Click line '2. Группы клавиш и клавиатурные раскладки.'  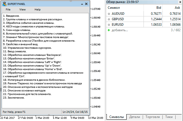pos(33,19)
